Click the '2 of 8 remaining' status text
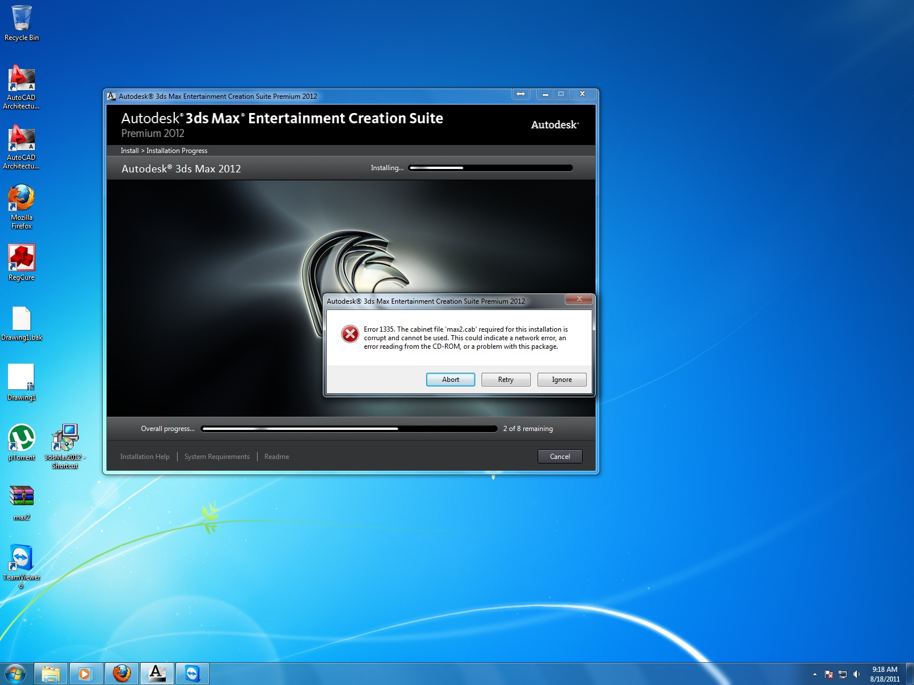 pyautogui.click(x=528, y=429)
